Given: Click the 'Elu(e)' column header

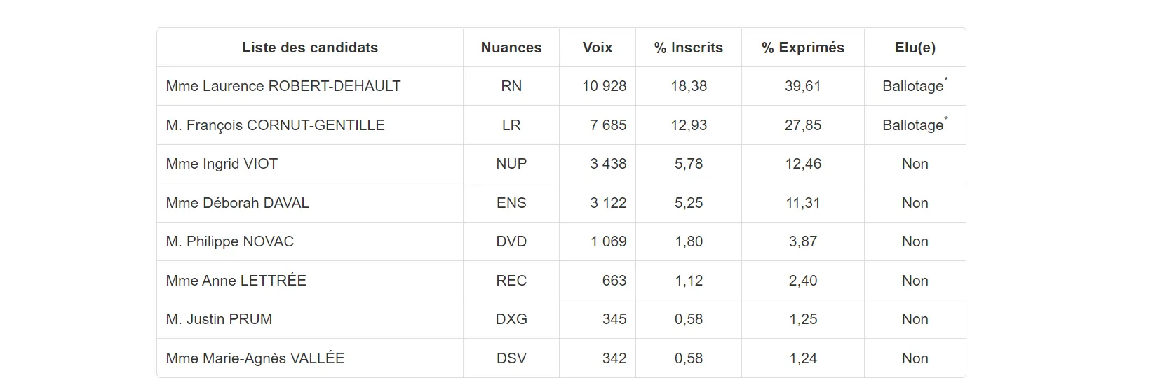Looking at the screenshot, I should point(915,48).
